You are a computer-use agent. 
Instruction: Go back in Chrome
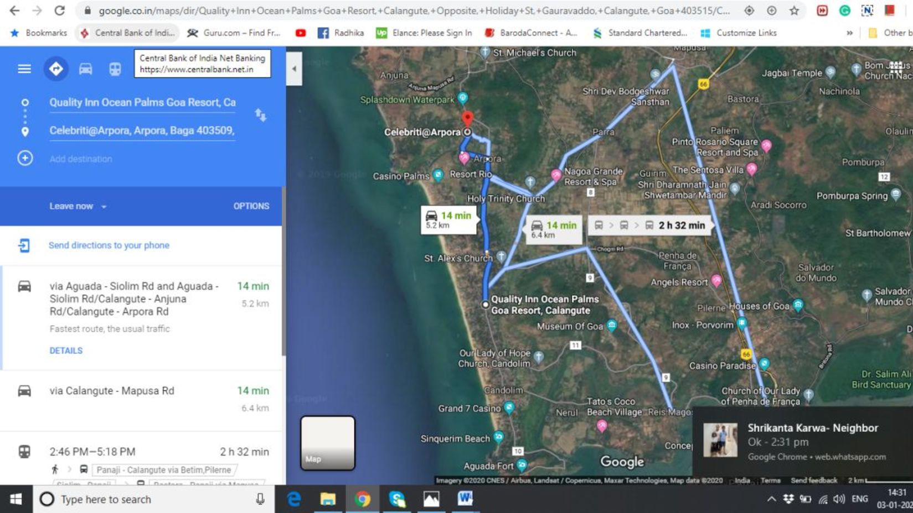(14, 11)
